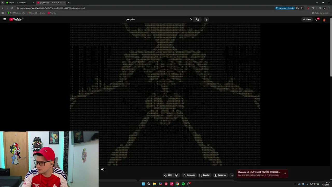Viewport: 332px width, 187px height.
Task: Close the GEEZYDEE YouTube tab
Action: coord(64,3)
